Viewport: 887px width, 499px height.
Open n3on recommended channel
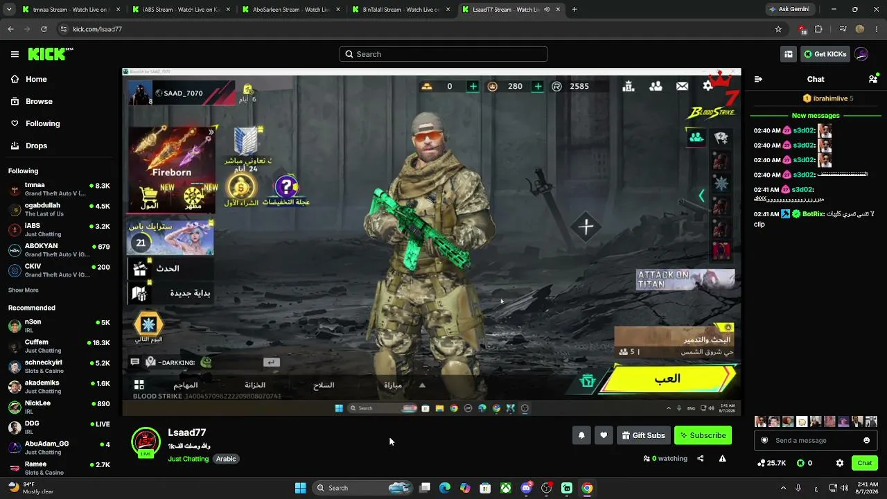(59, 326)
